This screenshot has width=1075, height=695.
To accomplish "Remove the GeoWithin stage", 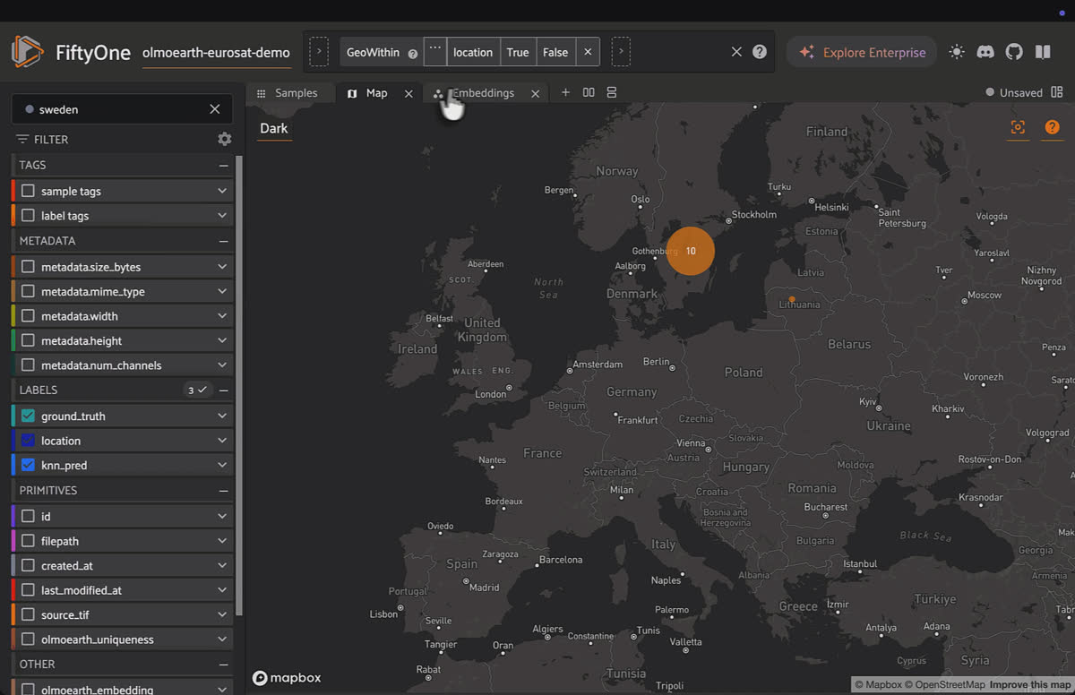I will pyautogui.click(x=588, y=52).
